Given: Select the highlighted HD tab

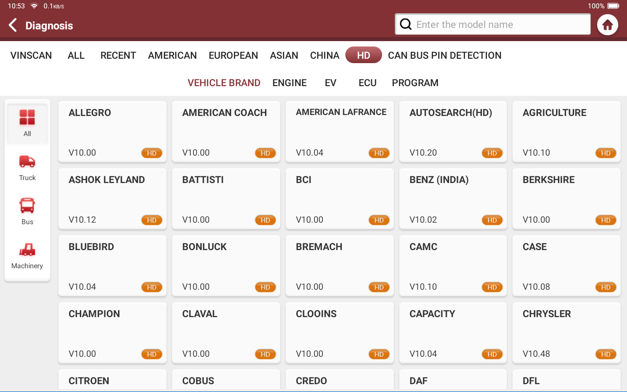Looking at the screenshot, I should point(363,55).
